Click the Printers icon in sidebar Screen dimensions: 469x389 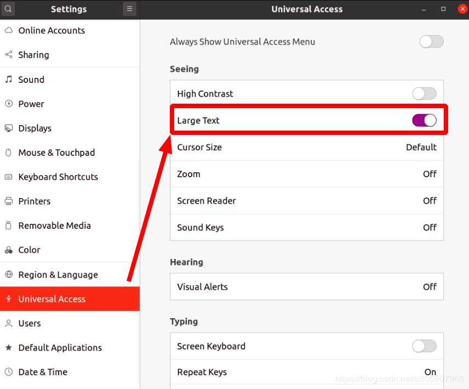click(9, 201)
